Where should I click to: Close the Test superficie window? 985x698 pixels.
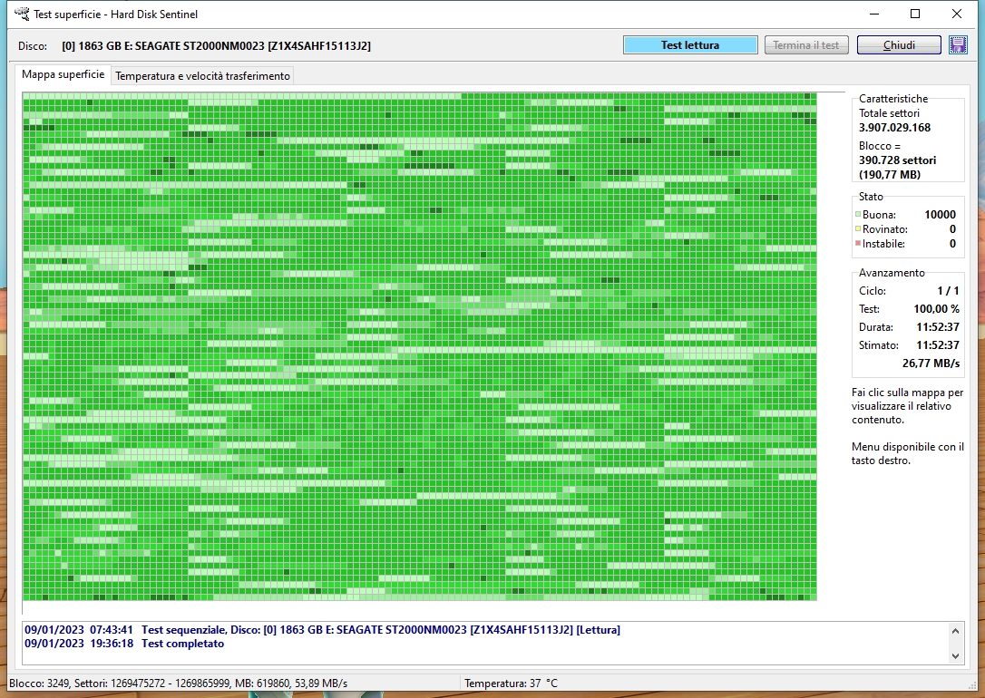point(957,14)
